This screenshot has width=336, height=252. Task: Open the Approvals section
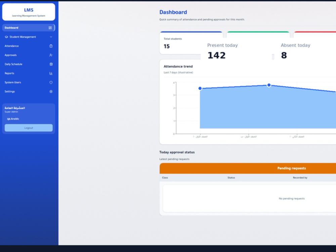pos(29,55)
